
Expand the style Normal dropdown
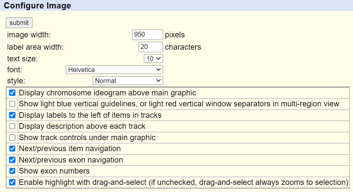[128, 81]
